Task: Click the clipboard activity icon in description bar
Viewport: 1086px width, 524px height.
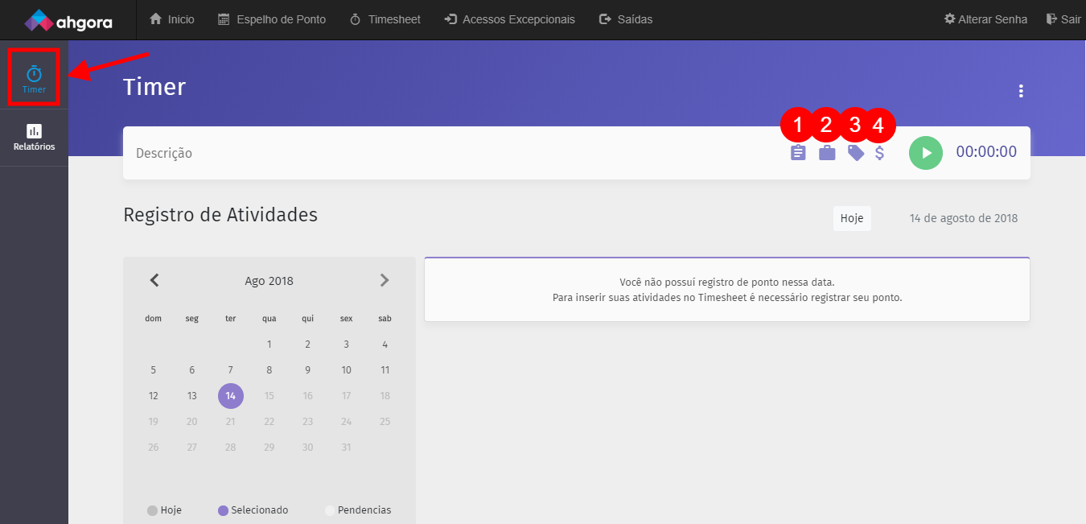Action: point(798,153)
